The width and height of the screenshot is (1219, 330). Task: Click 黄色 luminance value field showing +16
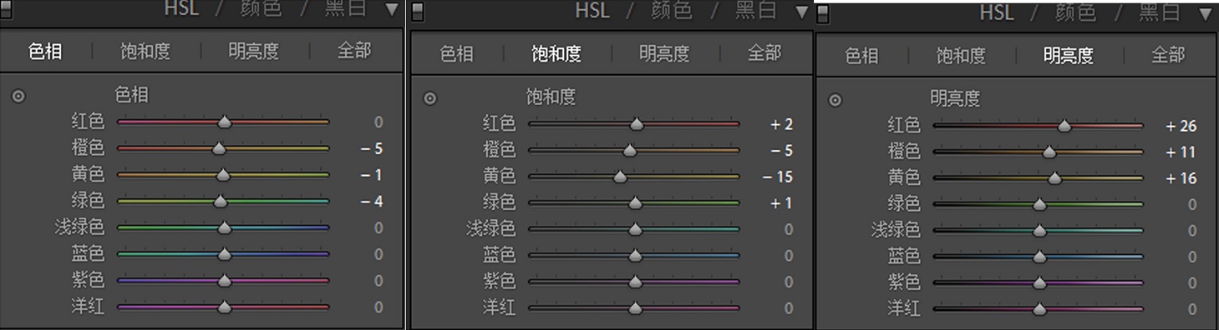[1181, 179]
